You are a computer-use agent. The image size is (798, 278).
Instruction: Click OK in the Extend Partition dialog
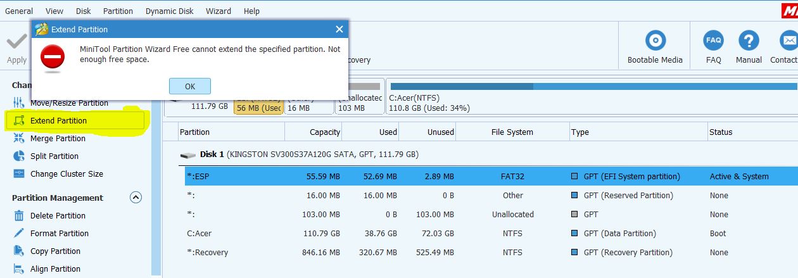coord(190,86)
